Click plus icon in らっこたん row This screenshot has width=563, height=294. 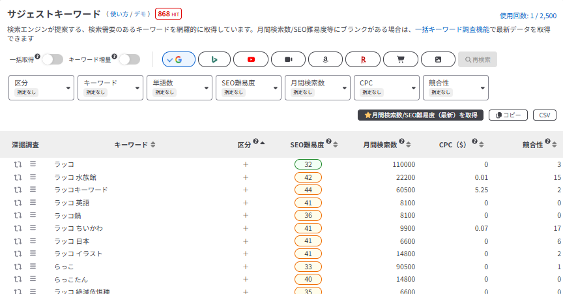click(246, 279)
